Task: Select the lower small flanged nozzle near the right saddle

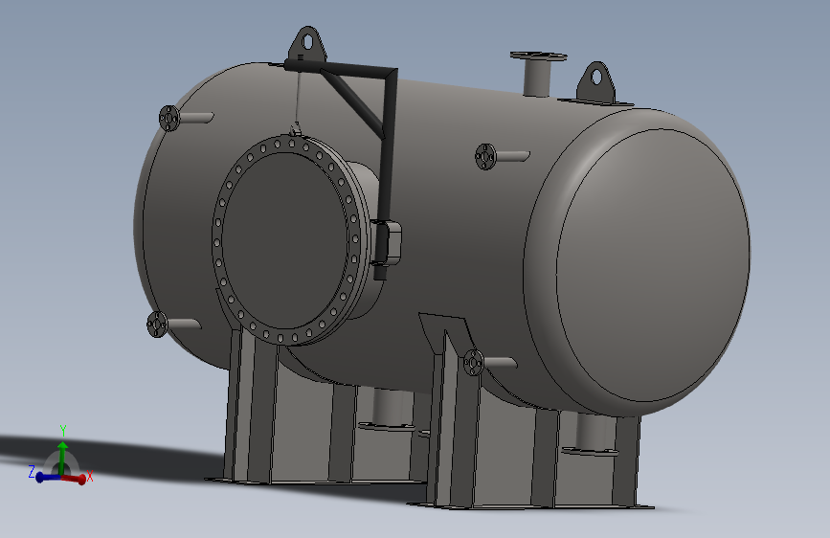Action: (489, 363)
